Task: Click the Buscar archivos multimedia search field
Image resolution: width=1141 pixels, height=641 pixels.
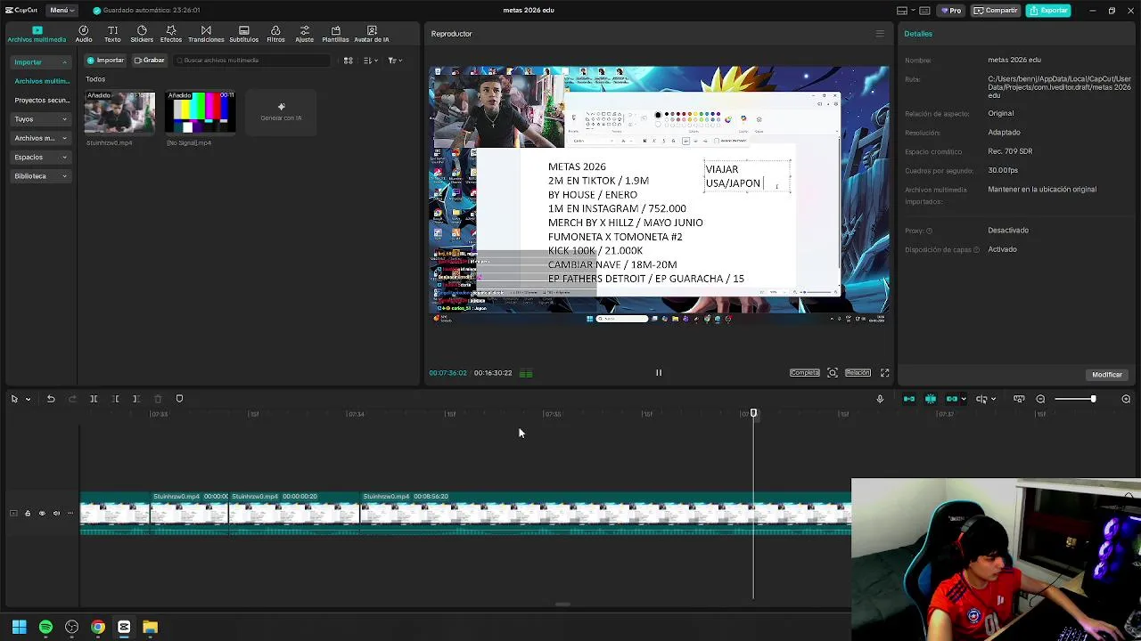Action: 252,61
